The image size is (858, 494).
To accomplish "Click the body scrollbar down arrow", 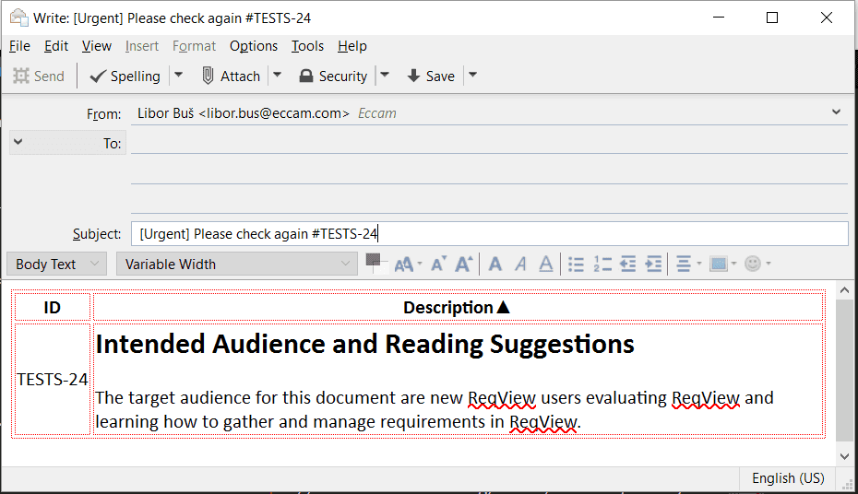I will click(844, 456).
